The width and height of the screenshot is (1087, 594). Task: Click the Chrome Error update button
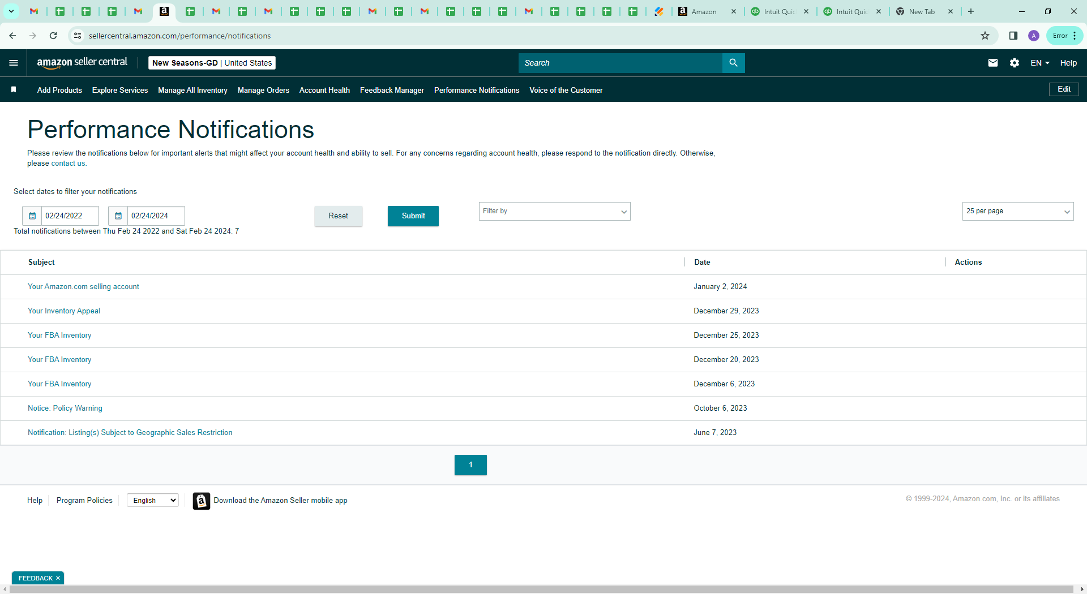pyautogui.click(x=1064, y=36)
